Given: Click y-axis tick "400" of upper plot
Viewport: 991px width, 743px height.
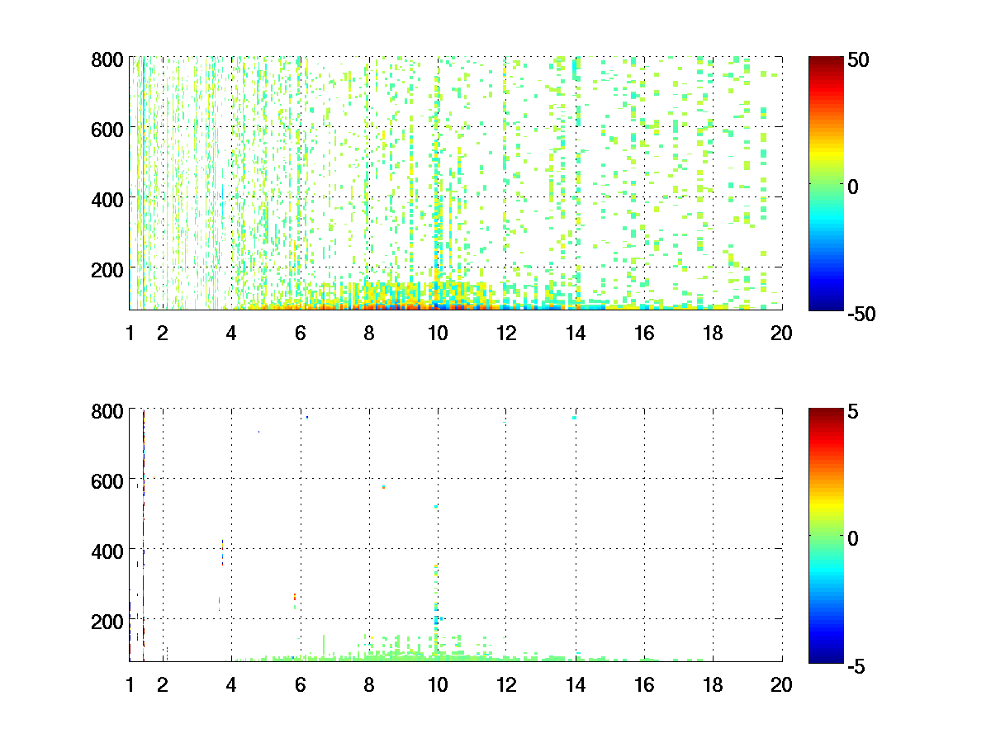Looking at the screenshot, I should [x=108, y=199].
